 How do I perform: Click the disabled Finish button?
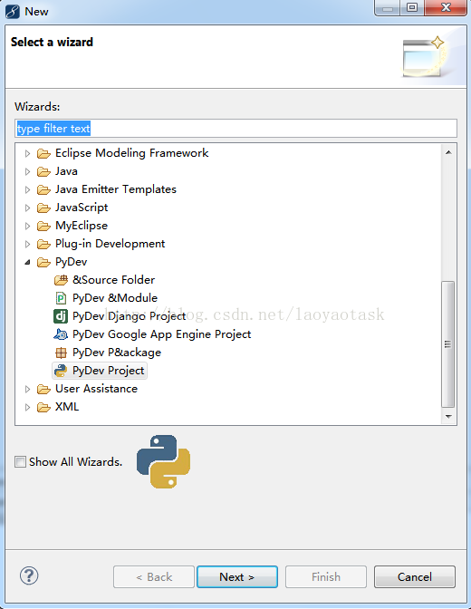pyautogui.click(x=326, y=577)
